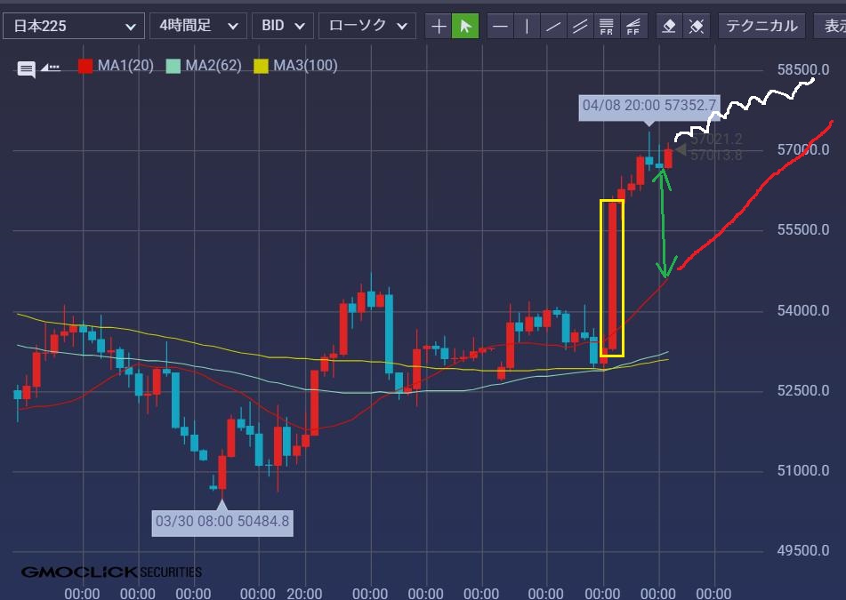Activate the Fibonacci retracement FR tool
The image size is (846, 600).
tap(607, 26)
